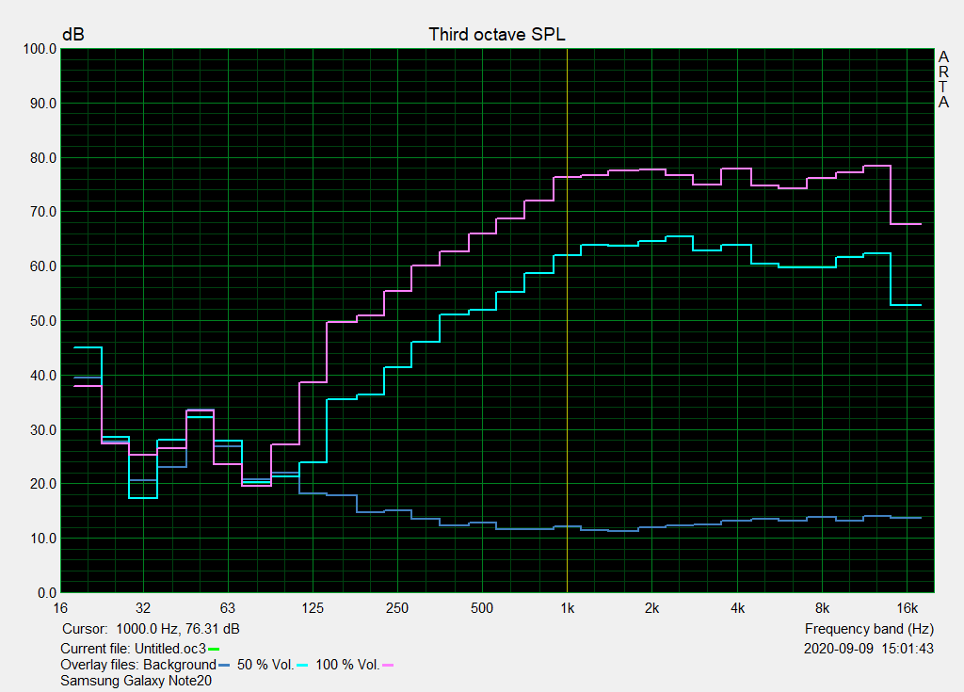The height and width of the screenshot is (692, 964).
Task: Click the blue Background overlay swatch
Action: pos(224,665)
